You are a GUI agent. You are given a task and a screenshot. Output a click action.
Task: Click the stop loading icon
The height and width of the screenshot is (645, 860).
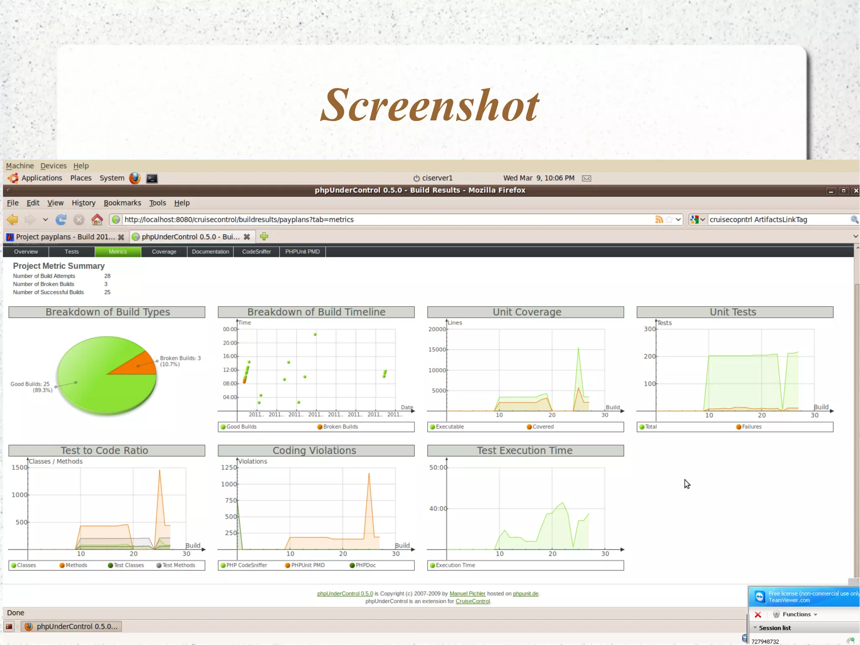click(79, 219)
